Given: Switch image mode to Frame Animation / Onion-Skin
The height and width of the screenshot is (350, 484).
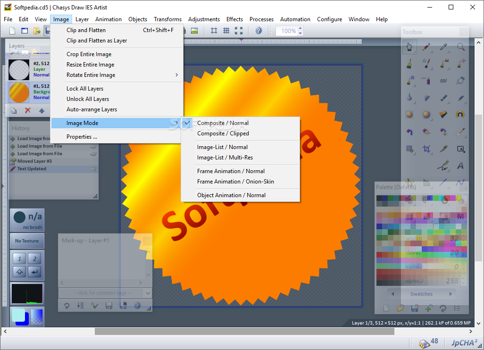Looking at the screenshot, I should pyautogui.click(x=241, y=182).
